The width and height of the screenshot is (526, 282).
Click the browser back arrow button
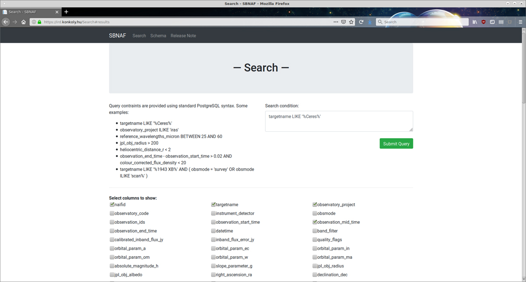click(6, 22)
